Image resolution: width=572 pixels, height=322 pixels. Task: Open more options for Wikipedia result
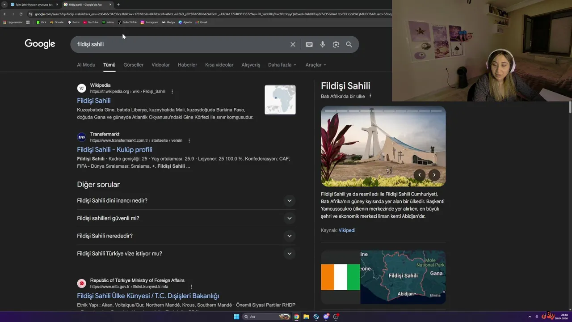point(172,92)
